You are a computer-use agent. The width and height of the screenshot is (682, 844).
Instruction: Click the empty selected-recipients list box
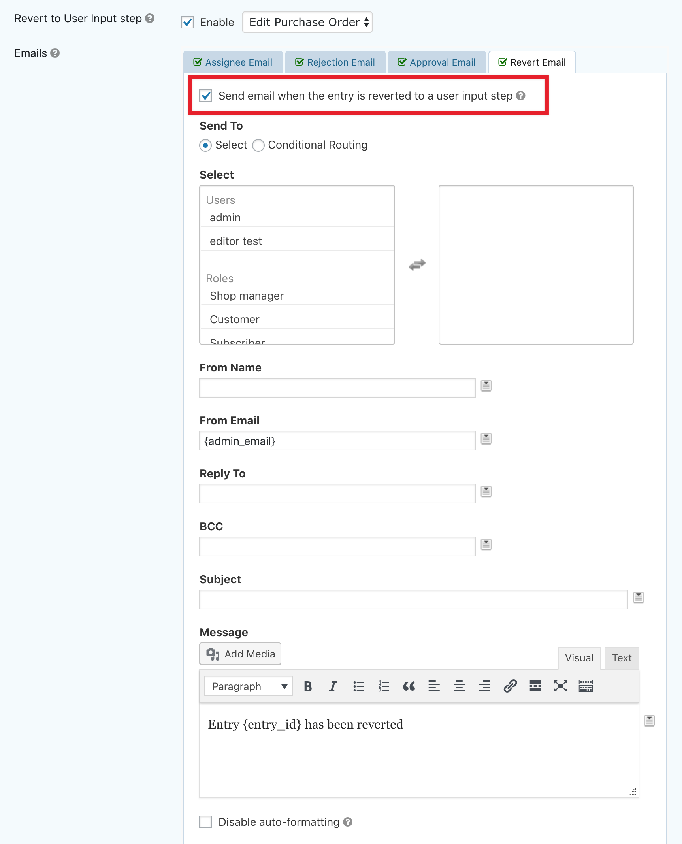click(x=536, y=265)
